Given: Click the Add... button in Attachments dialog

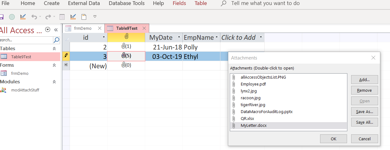Looking at the screenshot, I should pyautogui.click(x=364, y=80).
